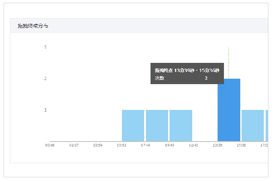Select the bar starting at 07:48
The height and width of the screenshot is (180, 272).
pyautogui.click(x=157, y=125)
